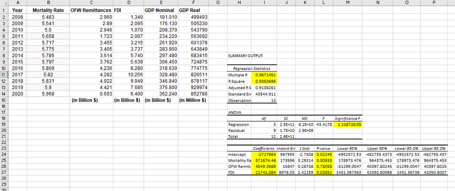This screenshot has width=455, height=191.
Task: Select column P header
Action: [433, 3]
